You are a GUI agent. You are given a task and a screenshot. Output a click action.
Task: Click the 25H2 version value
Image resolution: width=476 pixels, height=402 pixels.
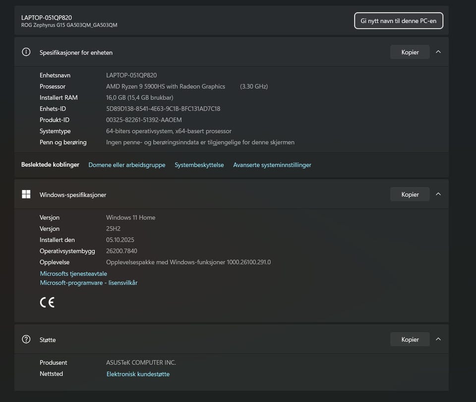click(113, 228)
